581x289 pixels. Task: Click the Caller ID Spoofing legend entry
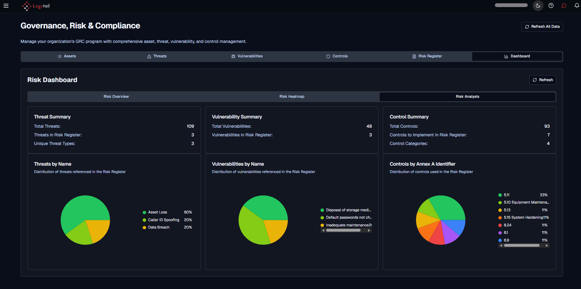pyautogui.click(x=167, y=220)
